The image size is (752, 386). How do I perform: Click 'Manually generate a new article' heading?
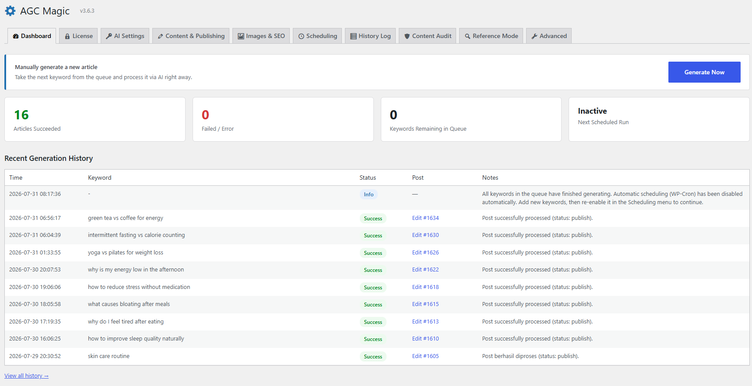pyautogui.click(x=56, y=67)
